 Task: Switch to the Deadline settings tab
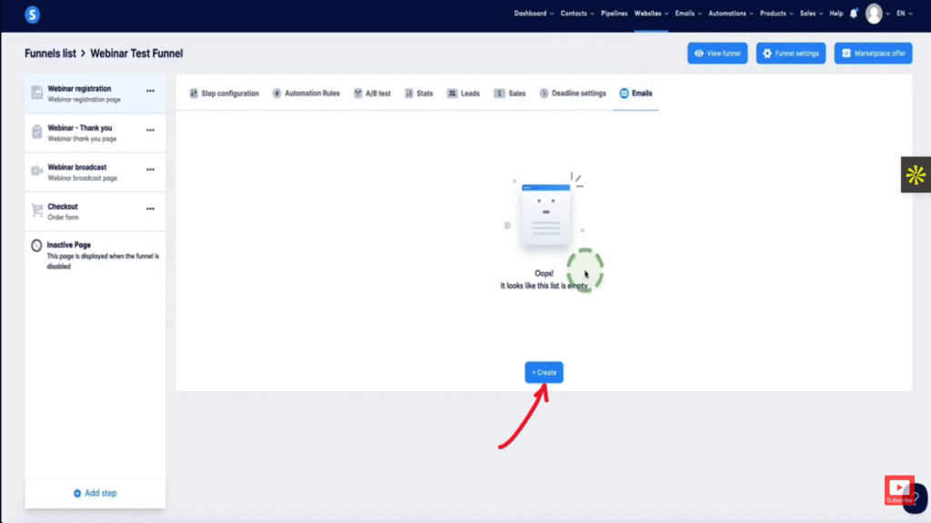click(573, 94)
